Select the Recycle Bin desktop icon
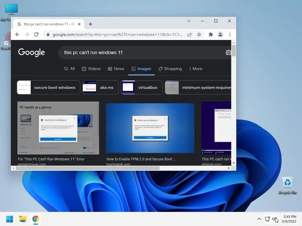 pos(287,186)
